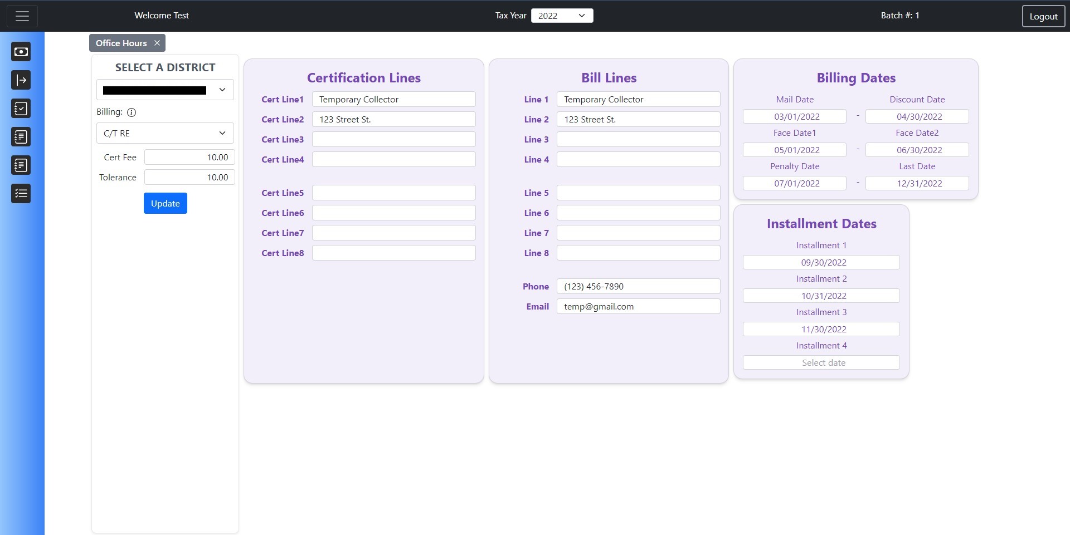The width and height of the screenshot is (1070, 535).
Task: Open the Tax Year 2022 dropdown
Action: 562,16
